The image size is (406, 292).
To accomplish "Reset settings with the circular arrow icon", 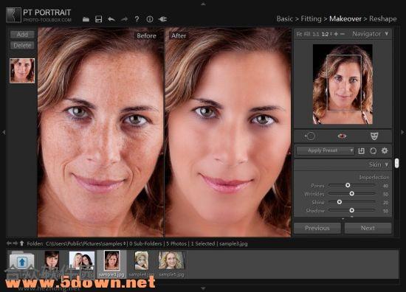I will [x=373, y=150].
